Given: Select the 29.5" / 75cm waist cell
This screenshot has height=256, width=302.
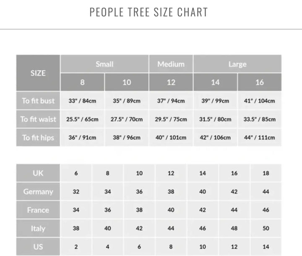Looking at the screenshot, I should 171,119.
